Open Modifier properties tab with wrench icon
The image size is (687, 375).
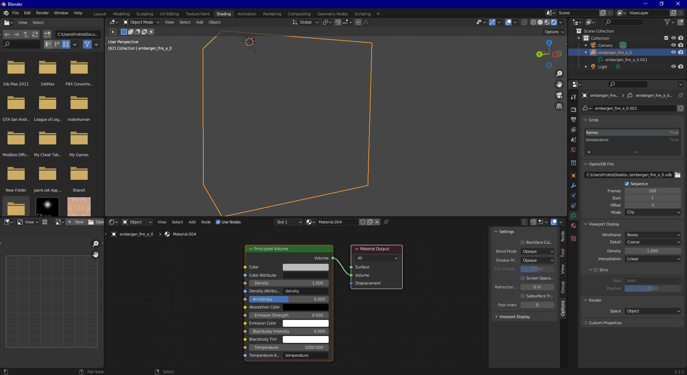tap(574, 186)
